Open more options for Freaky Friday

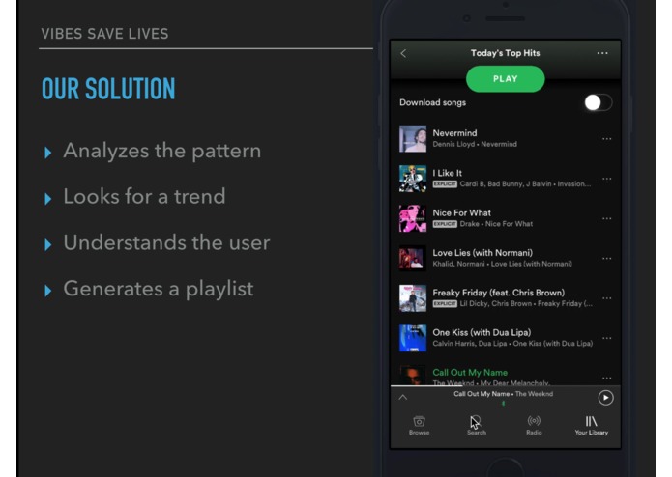point(606,297)
